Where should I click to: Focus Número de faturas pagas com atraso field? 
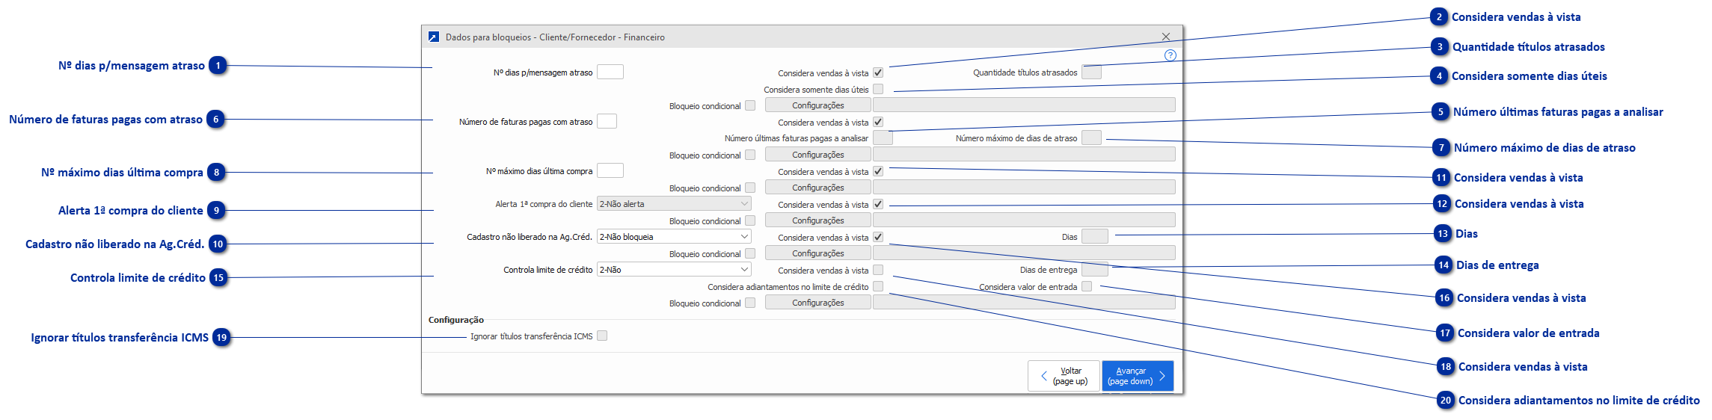607,122
